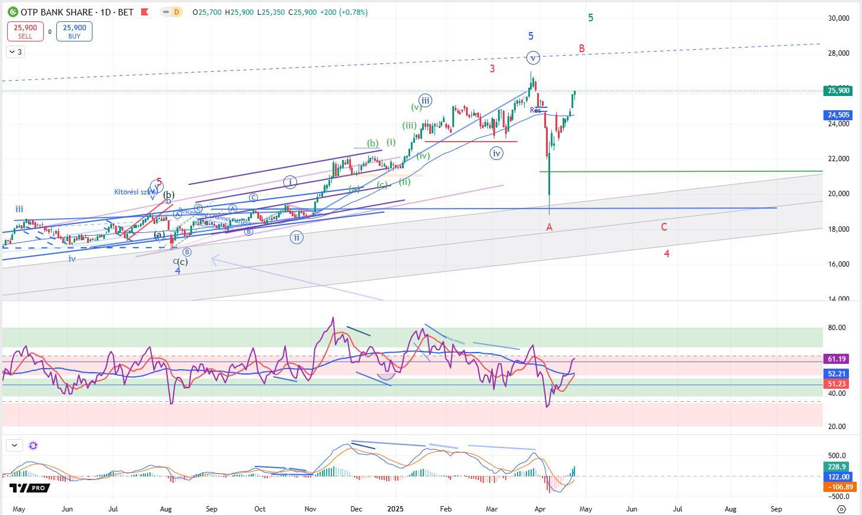Click the Feb label on time axis

point(446,509)
